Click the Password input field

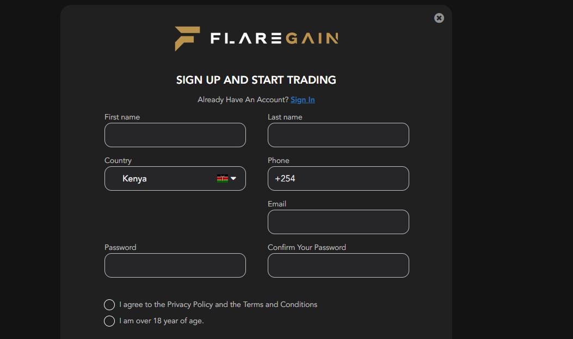point(175,265)
